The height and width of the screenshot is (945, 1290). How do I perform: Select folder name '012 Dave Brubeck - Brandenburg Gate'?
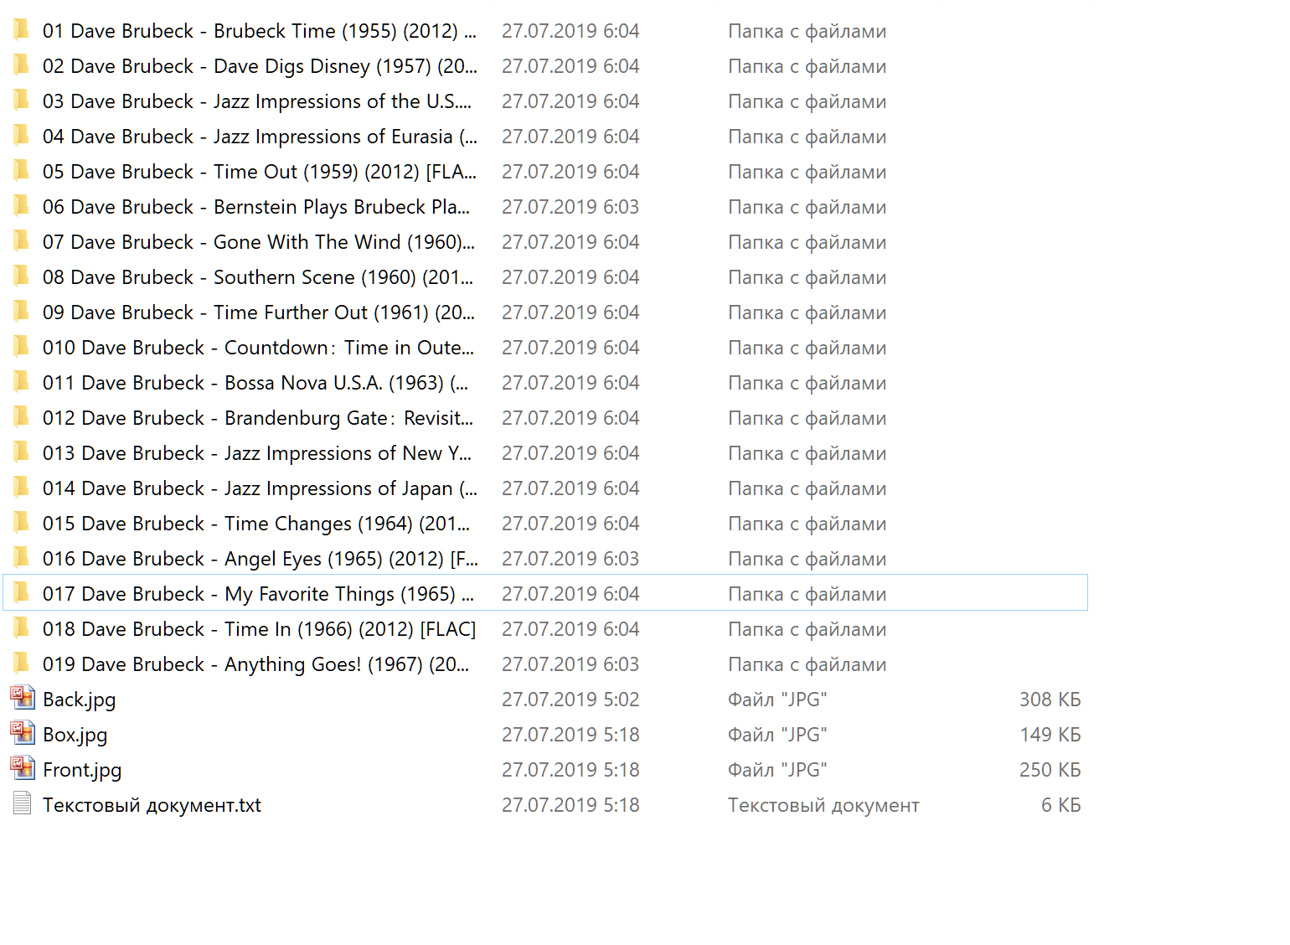(258, 418)
